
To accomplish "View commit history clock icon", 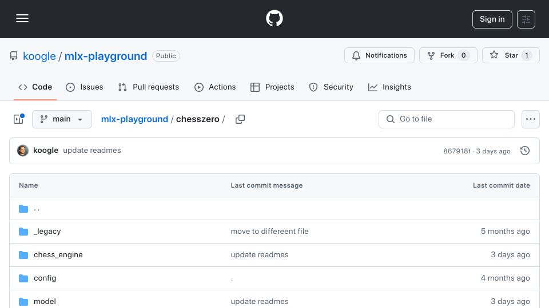I will [525, 151].
